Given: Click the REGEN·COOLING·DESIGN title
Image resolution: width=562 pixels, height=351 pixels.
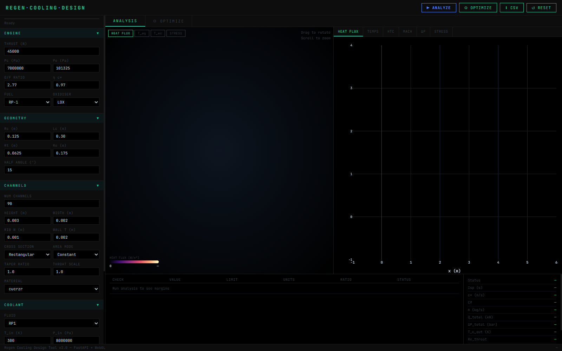Looking at the screenshot, I should [x=45, y=8].
